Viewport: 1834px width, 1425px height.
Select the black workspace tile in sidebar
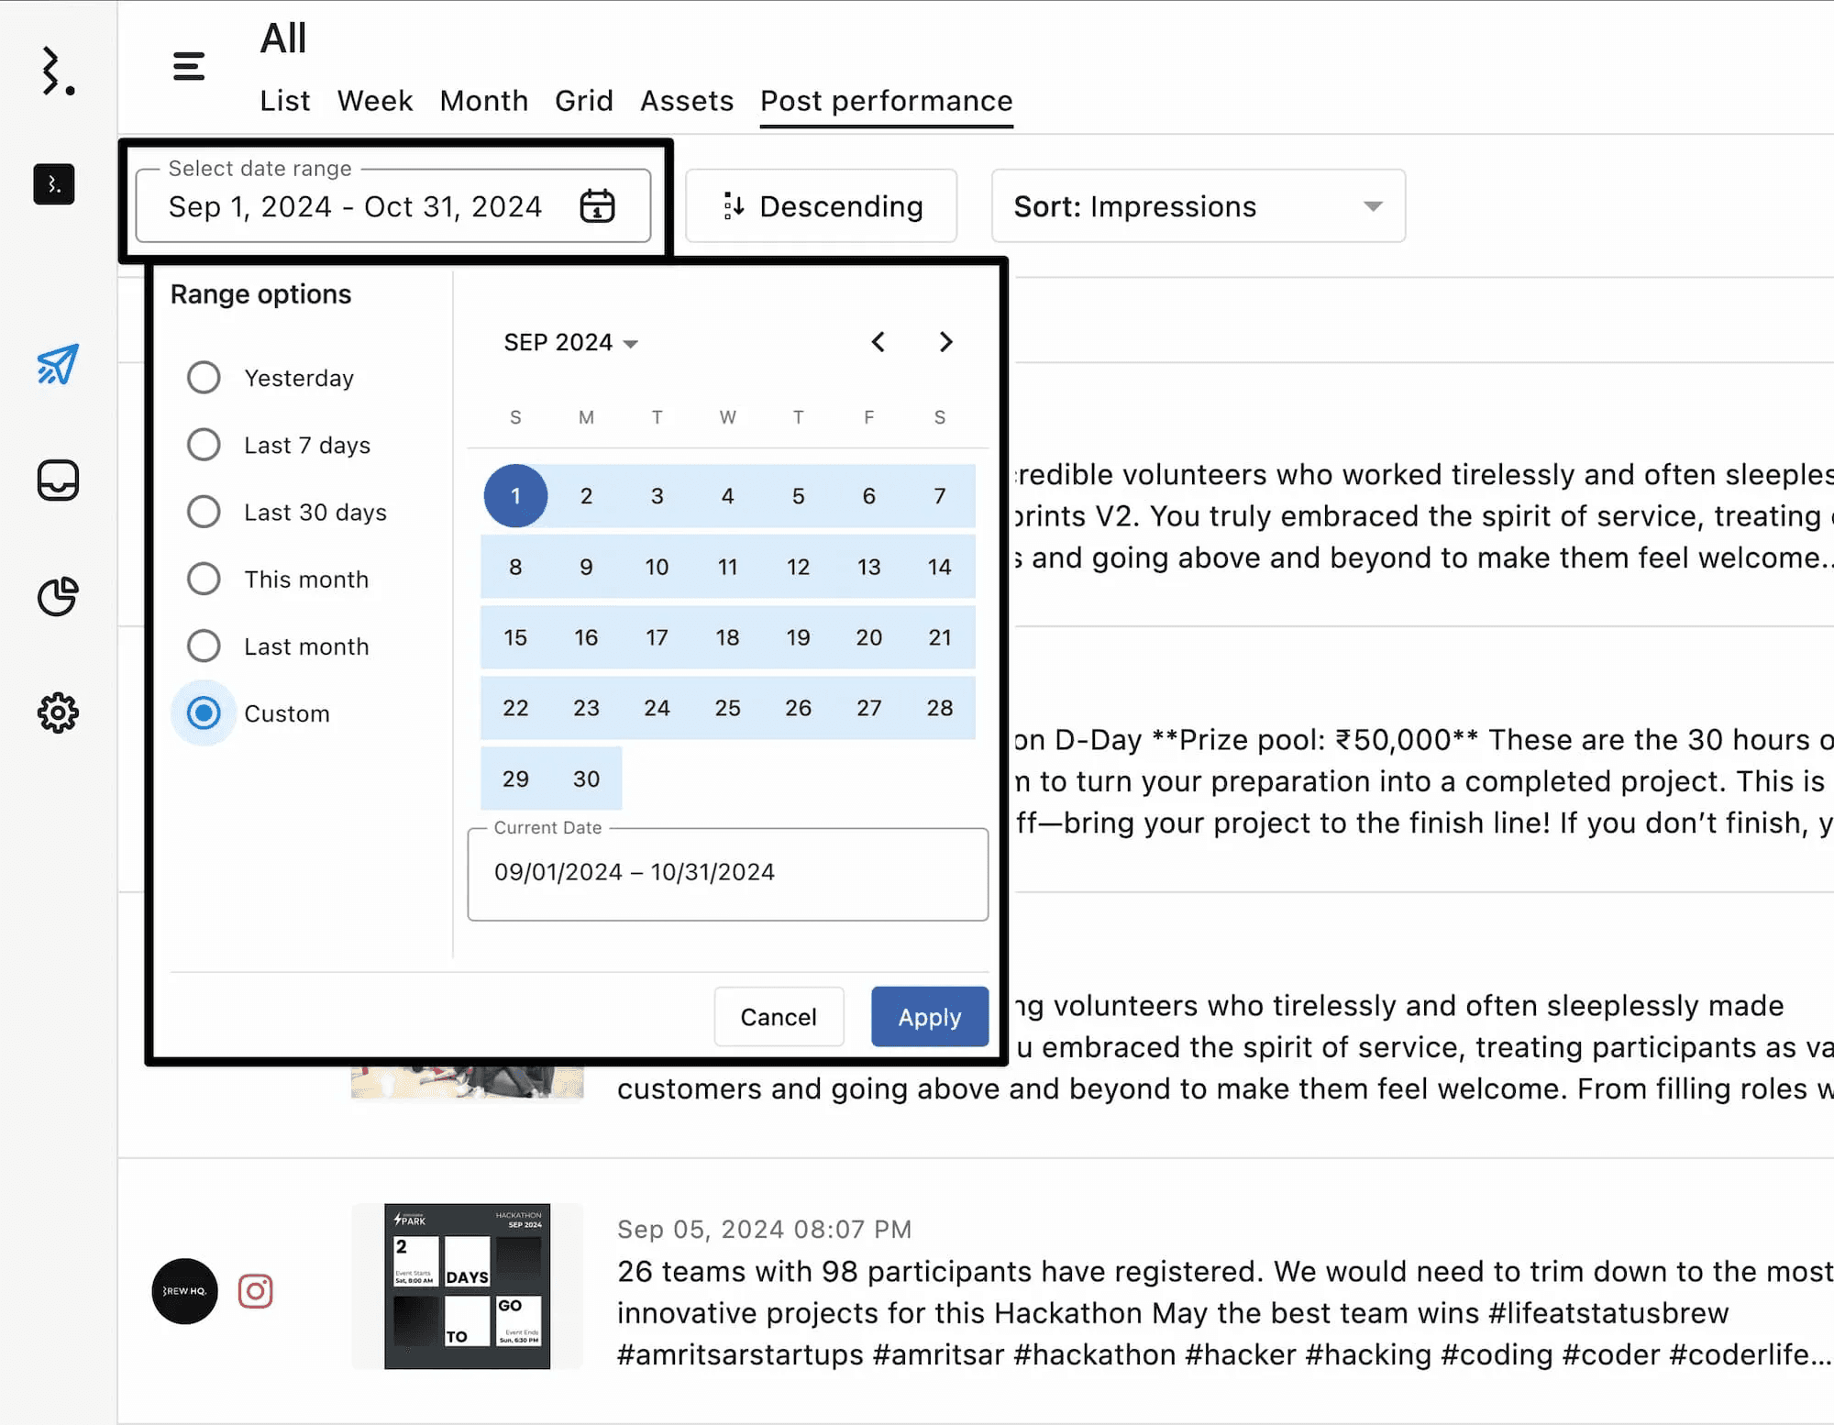coord(54,184)
